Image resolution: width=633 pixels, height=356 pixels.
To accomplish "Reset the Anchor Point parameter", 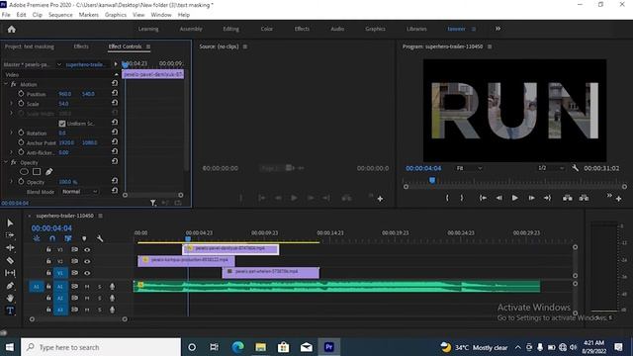I will point(115,142).
